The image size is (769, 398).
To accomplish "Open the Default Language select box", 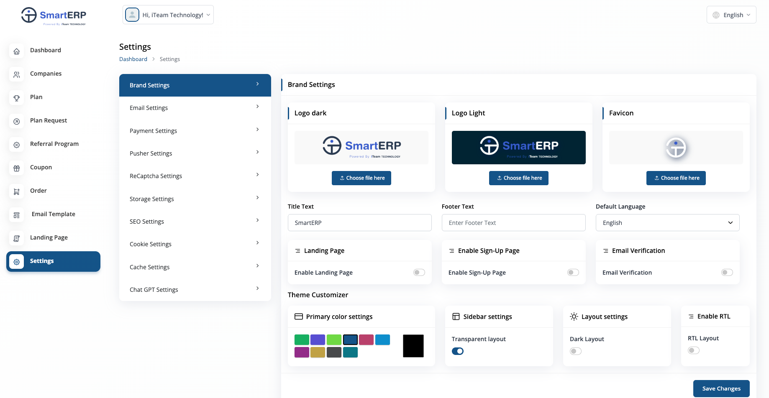I will pos(668,223).
